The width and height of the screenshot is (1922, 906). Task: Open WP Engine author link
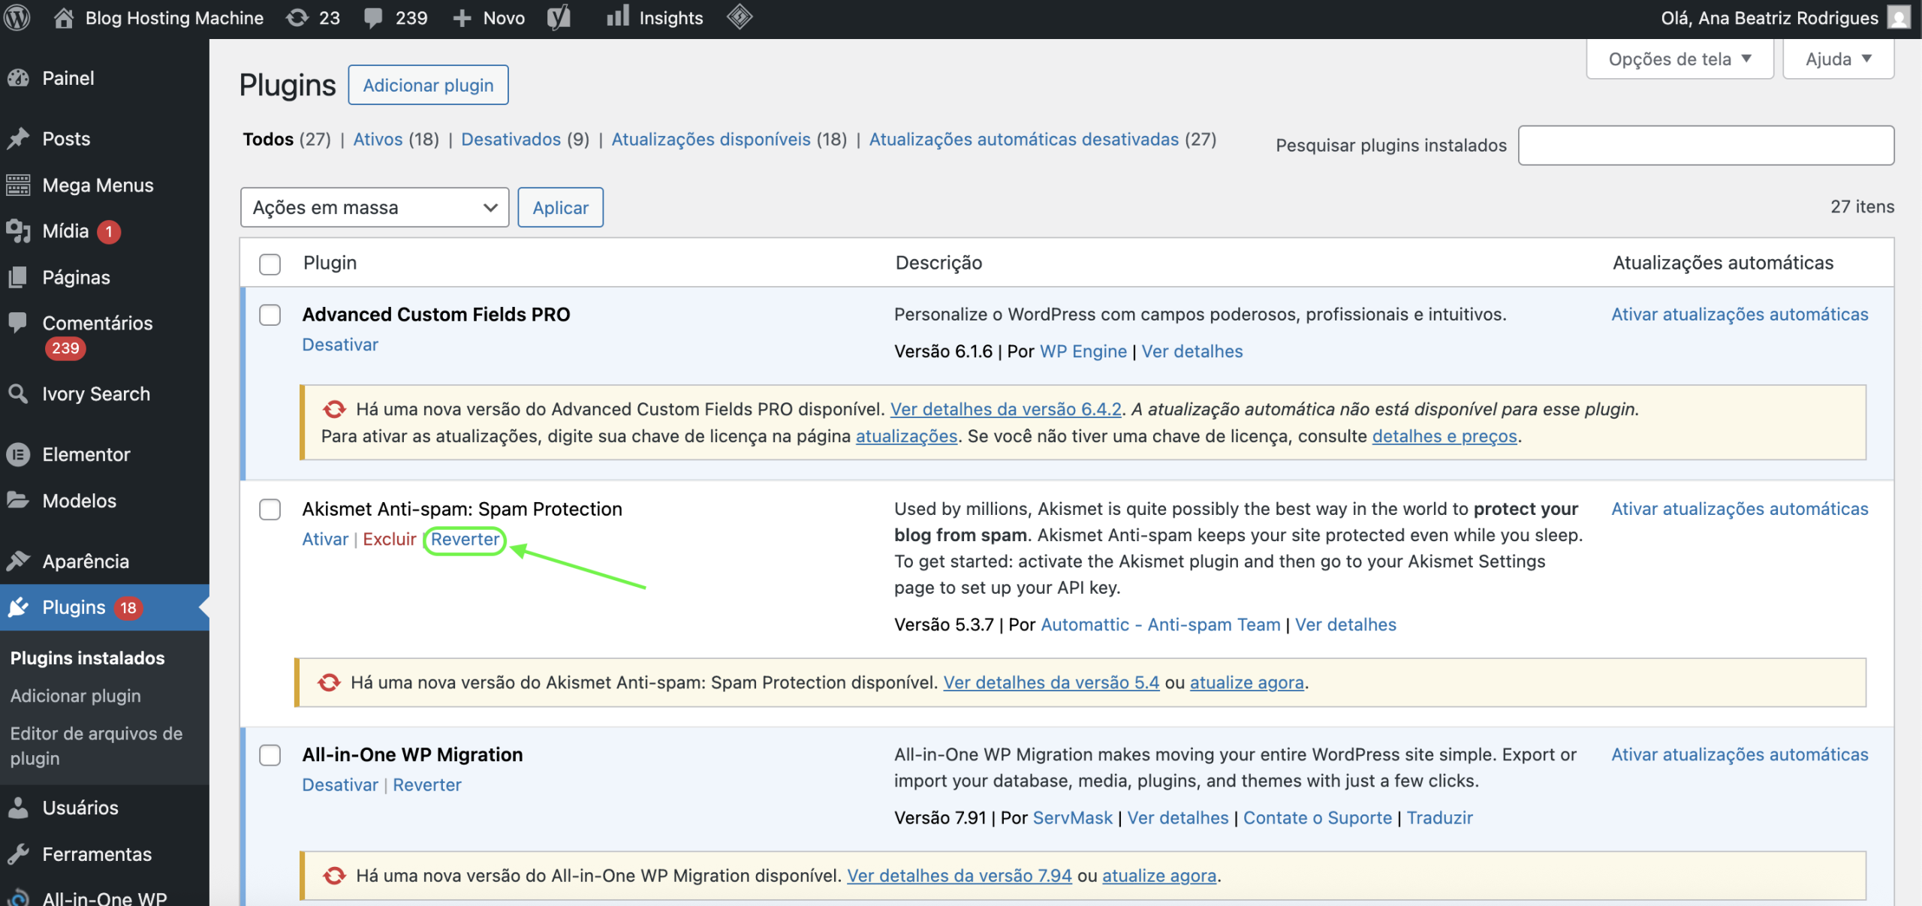[x=1083, y=351]
